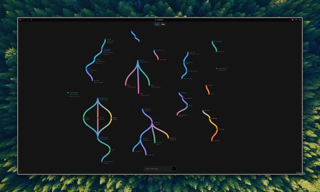Select the 'Starting Point' node
320x192 pixels.
coord(143,109)
